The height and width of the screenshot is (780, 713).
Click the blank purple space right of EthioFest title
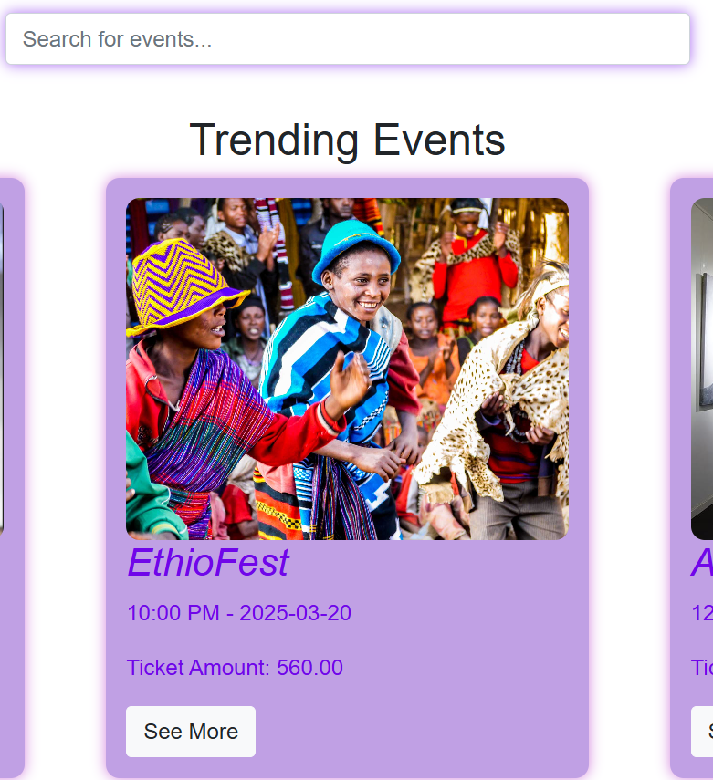[429, 563]
